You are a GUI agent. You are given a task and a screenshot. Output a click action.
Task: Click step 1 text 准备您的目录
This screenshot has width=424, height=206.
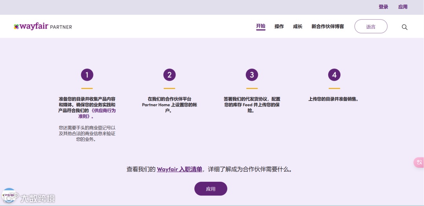click(87, 108)
